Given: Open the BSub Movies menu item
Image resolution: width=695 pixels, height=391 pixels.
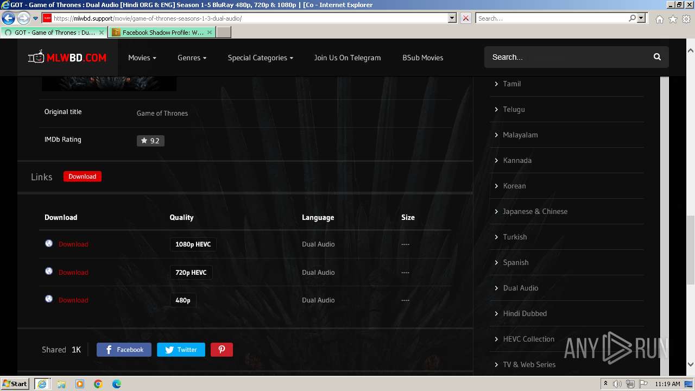Looking at the screenshot, I should pyautogui.click(x=423, y=58).
